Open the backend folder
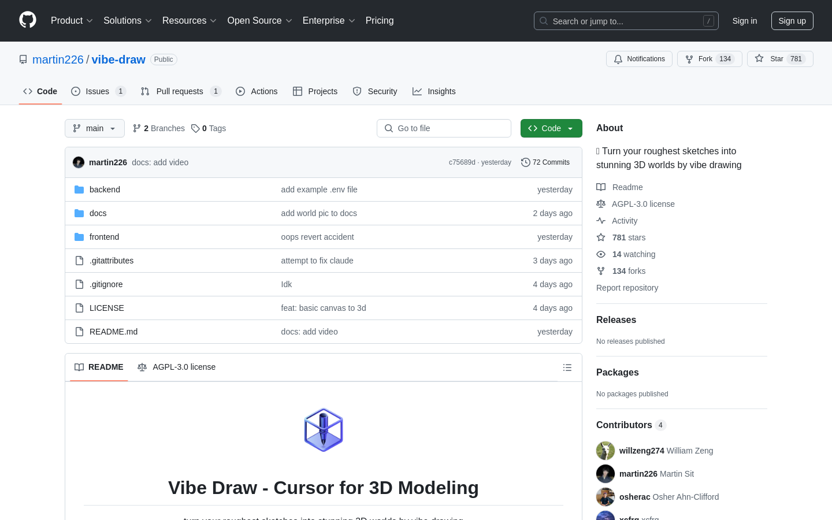832x520 pixels. 105,190
